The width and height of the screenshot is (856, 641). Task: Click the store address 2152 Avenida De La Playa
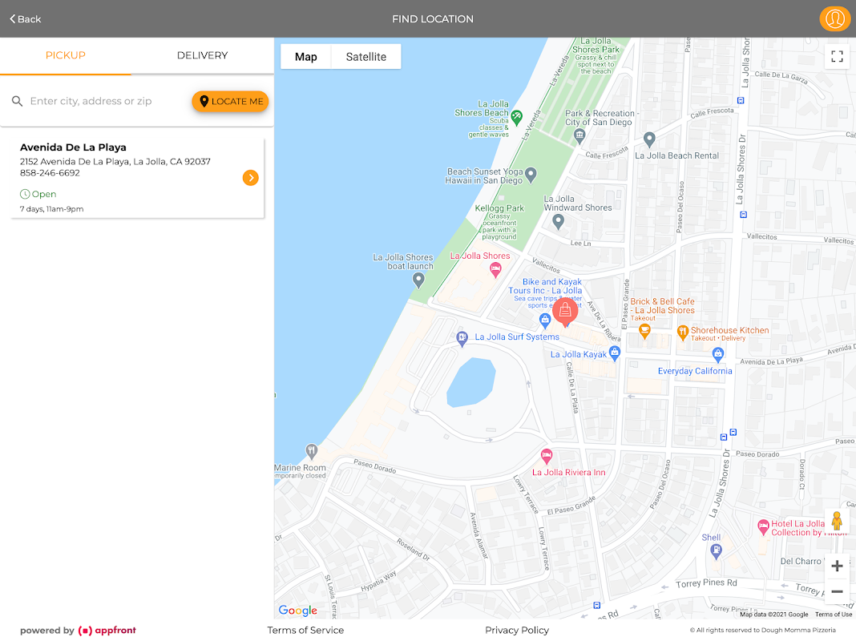(x=115, y=162)
